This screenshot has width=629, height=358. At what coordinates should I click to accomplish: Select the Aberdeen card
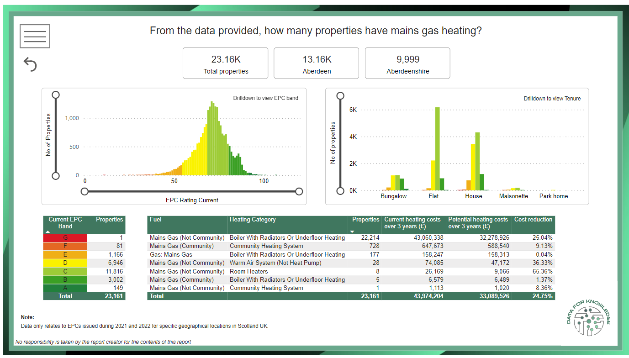pyautogui.click(x=317, y=63)
